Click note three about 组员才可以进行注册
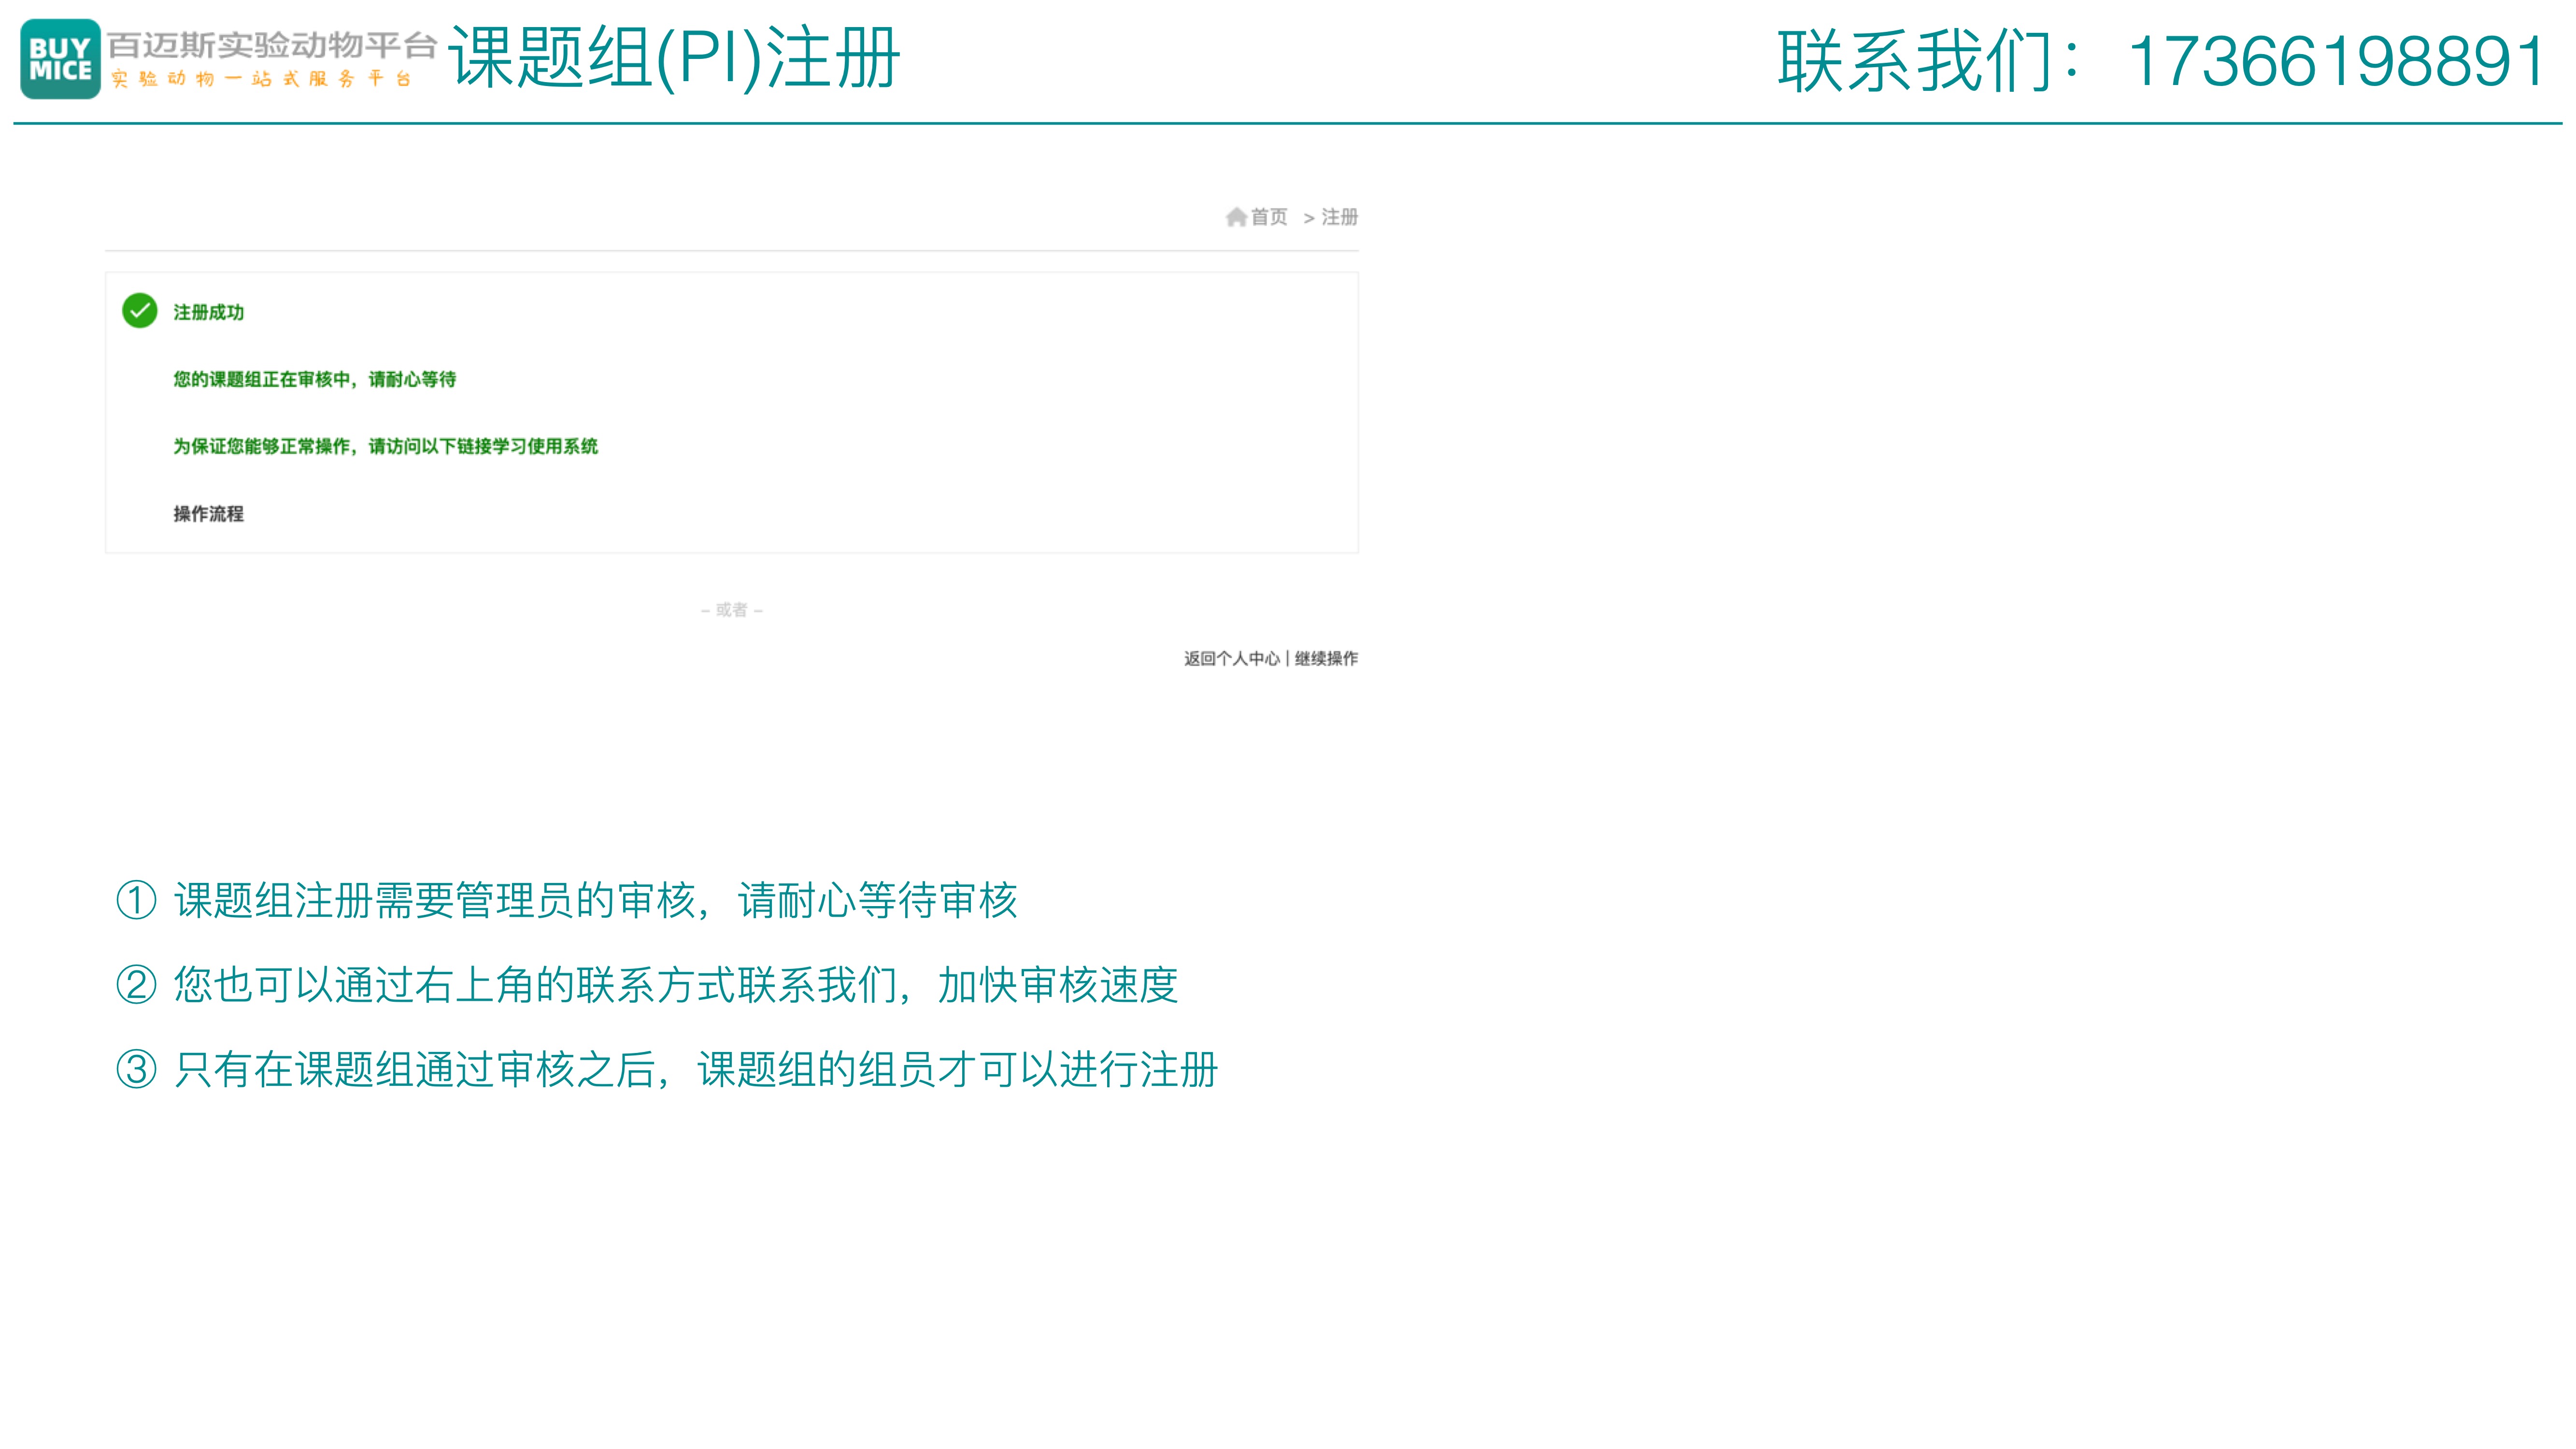This screenshot has width=2576, height=1449. point(667,1070)
